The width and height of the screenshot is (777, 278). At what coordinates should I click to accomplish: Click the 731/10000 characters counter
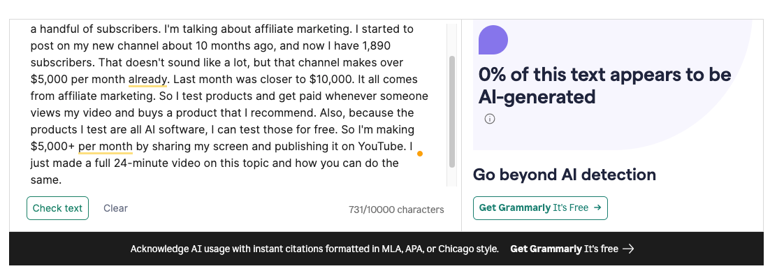point(396,210)
